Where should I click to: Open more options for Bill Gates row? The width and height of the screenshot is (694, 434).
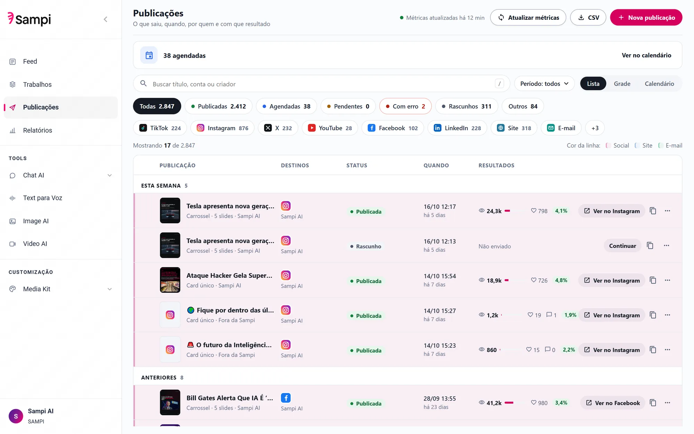667,403
